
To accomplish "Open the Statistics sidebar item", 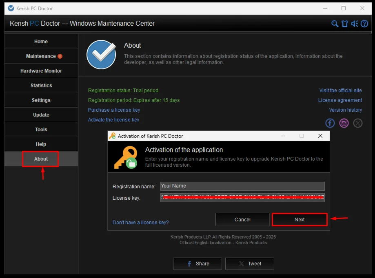I will pyautogui.click(x=41, y=86).
